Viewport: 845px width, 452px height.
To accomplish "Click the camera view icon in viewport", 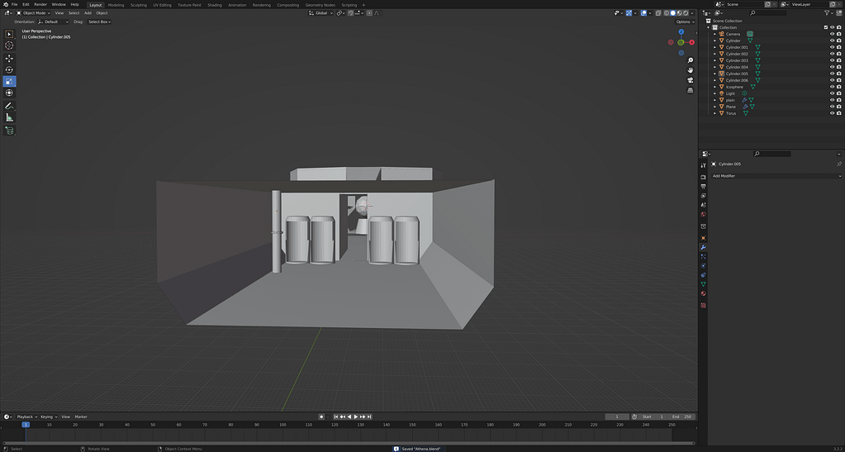I will (x=690, y=80).
